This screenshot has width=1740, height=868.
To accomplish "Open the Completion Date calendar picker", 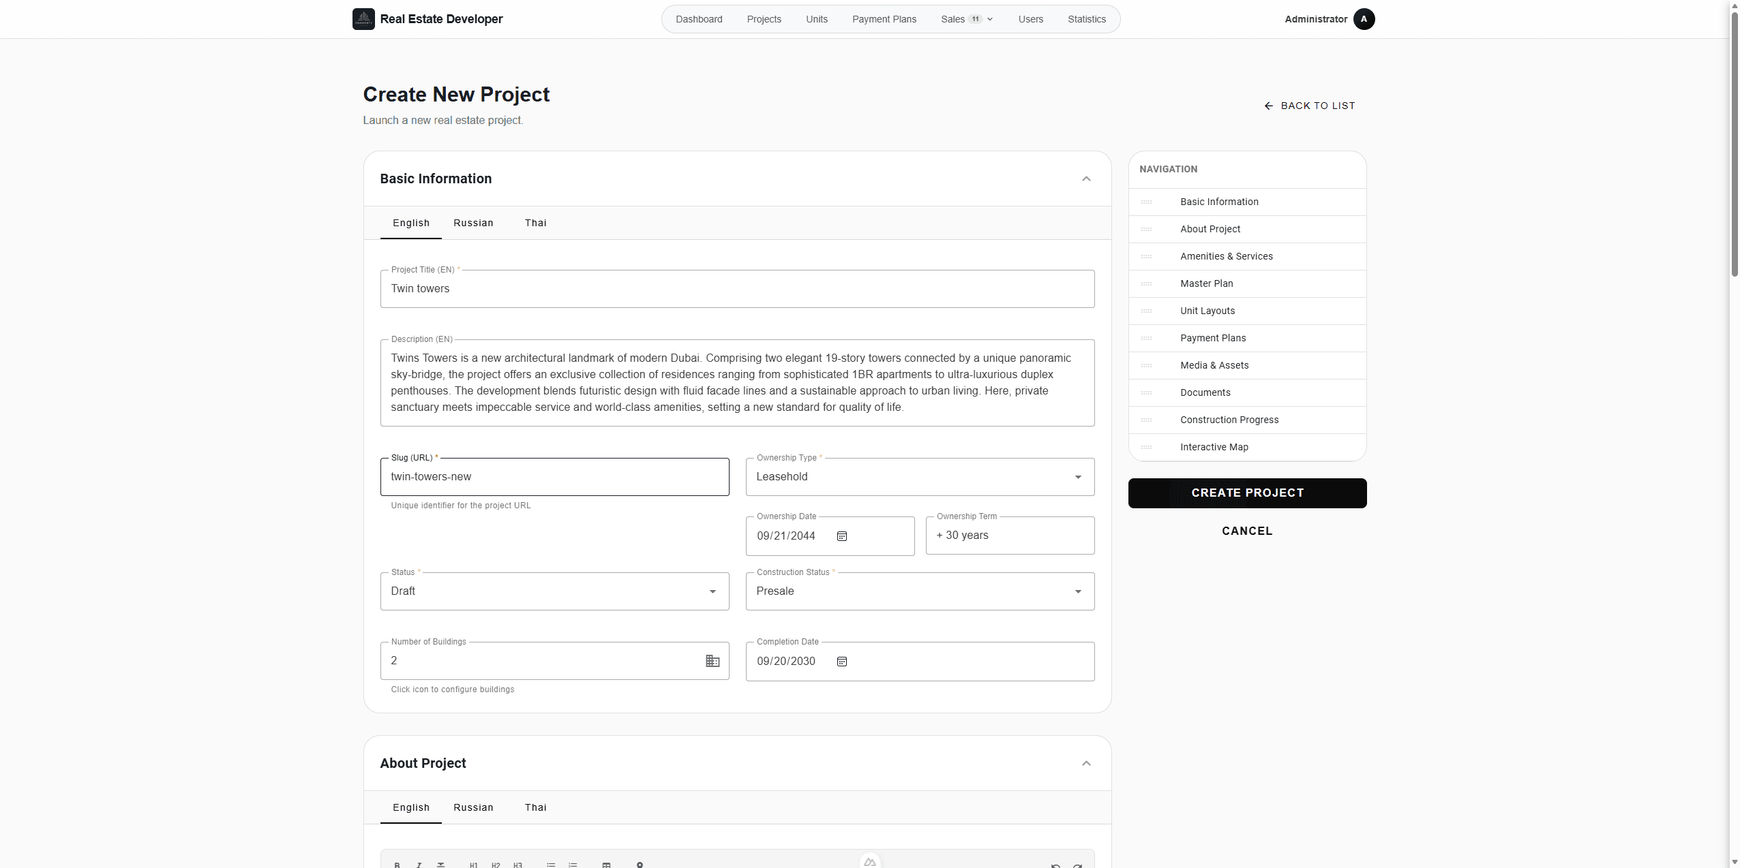I will point(842,662).
